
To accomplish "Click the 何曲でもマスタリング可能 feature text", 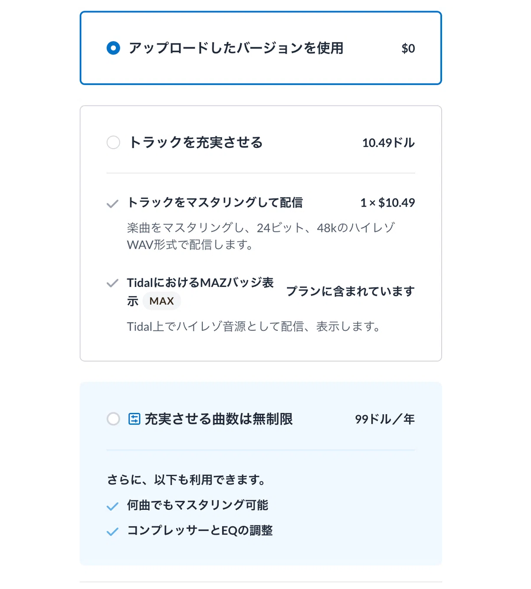I will point(197,505).
